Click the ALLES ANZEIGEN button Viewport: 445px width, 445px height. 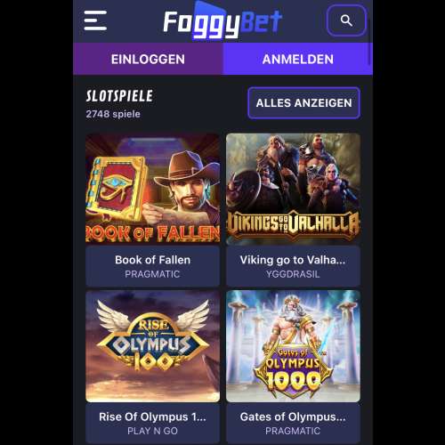click(304, 103)
